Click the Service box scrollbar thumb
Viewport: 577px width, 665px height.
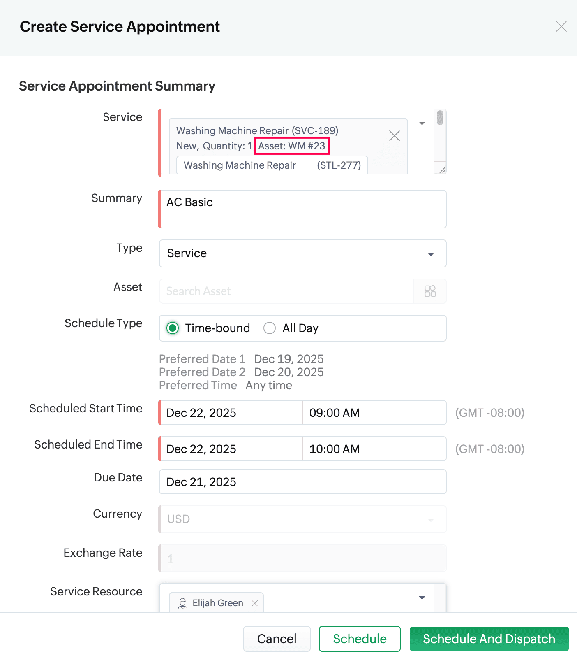tap(440, 118)
